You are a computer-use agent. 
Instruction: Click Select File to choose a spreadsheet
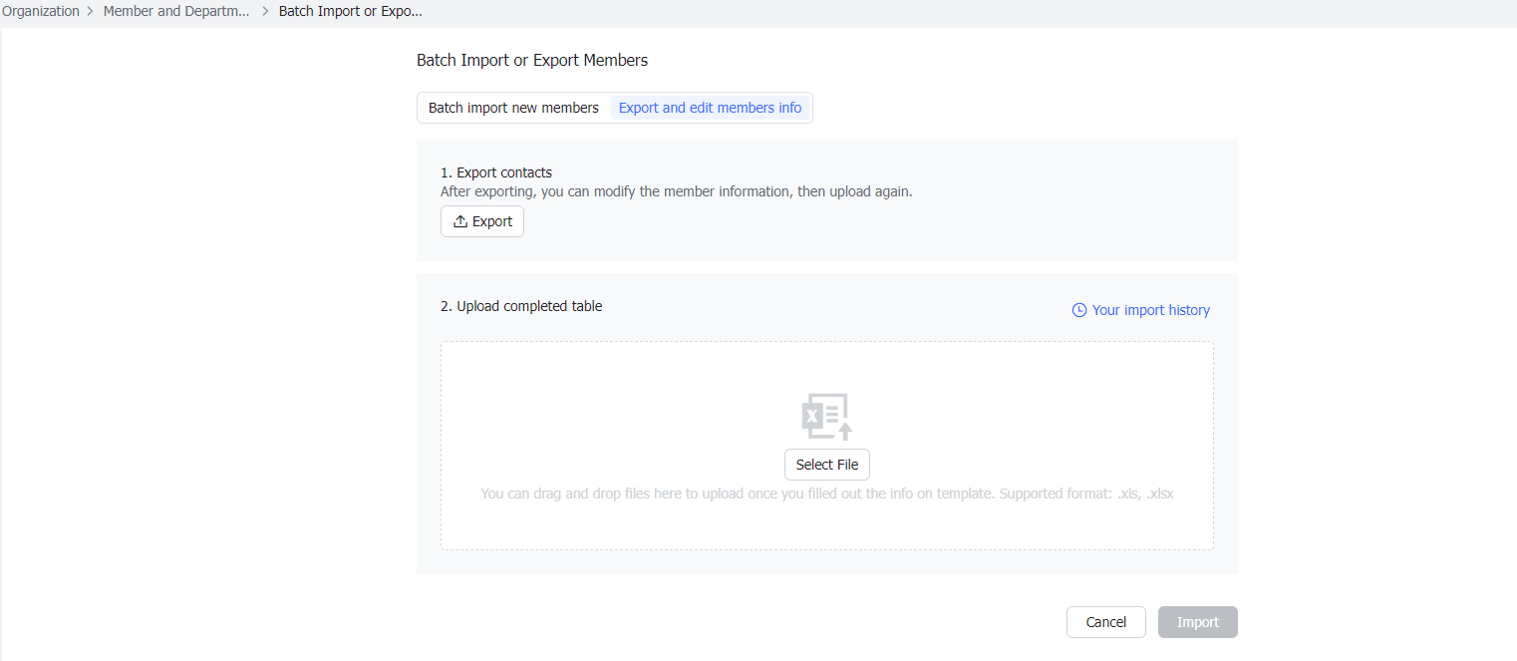point(826,464)
